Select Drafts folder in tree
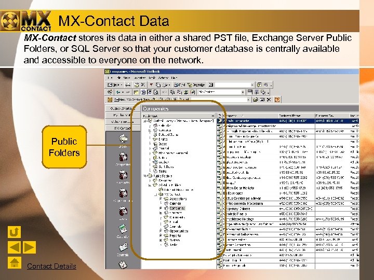Image resolution: width=374 pixels, height=280 pixels. (163, 139)
